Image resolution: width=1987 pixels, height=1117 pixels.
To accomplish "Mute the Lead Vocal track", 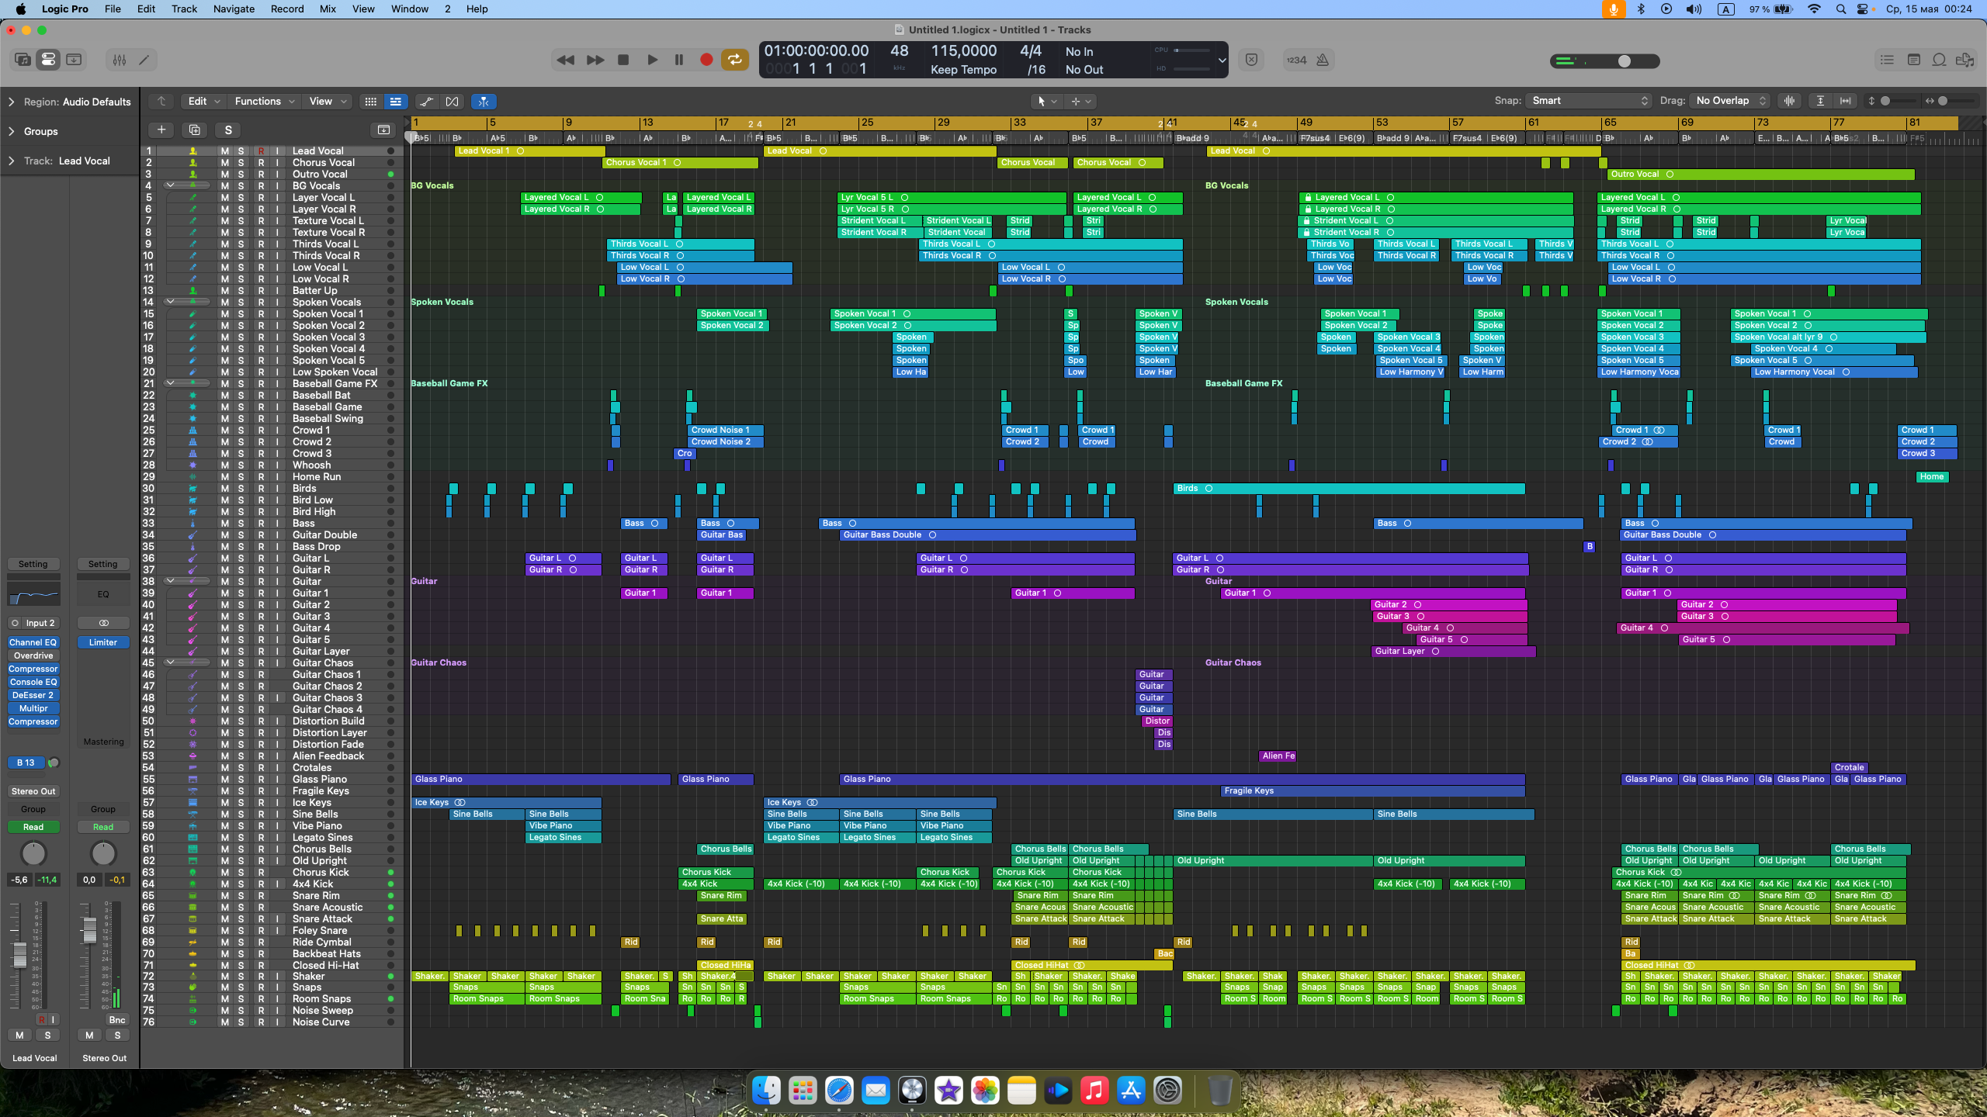I will click(x=224, y=151).
